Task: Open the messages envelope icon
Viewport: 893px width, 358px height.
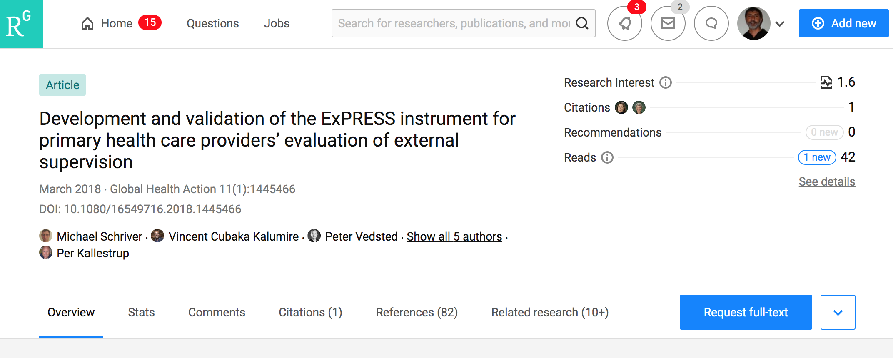Action: pos(668,23)
